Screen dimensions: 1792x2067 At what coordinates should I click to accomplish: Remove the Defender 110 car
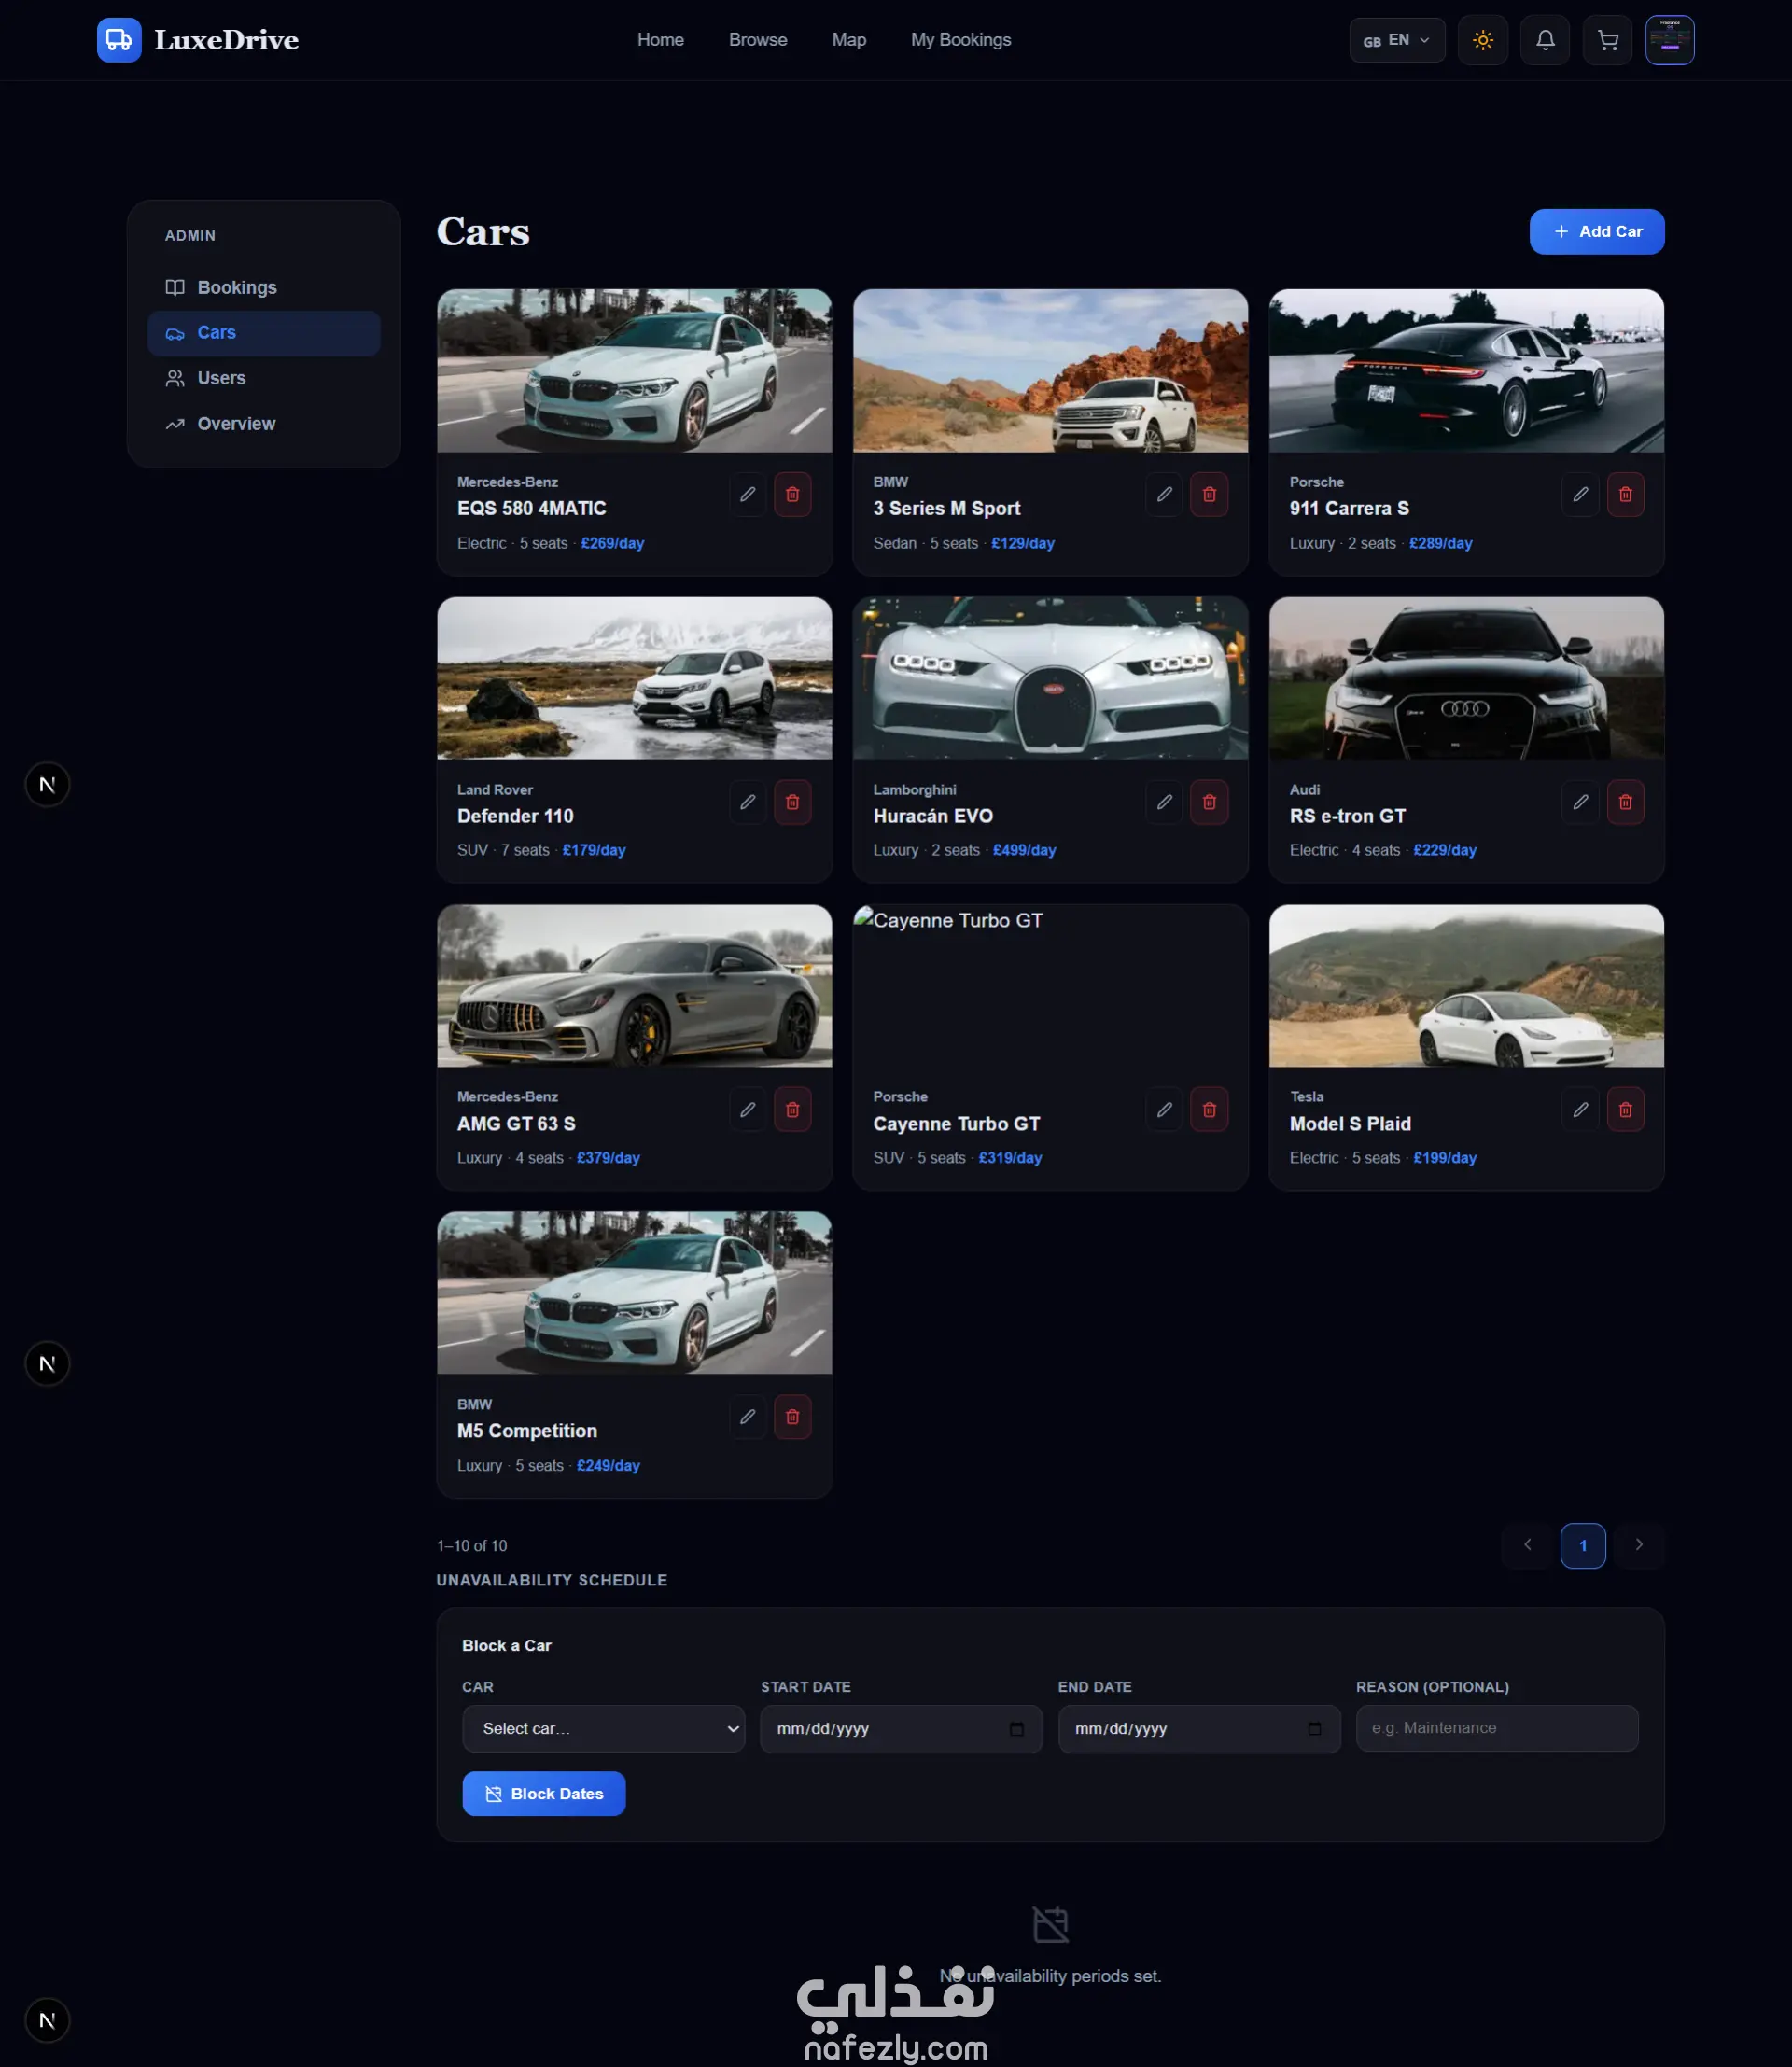792,802
